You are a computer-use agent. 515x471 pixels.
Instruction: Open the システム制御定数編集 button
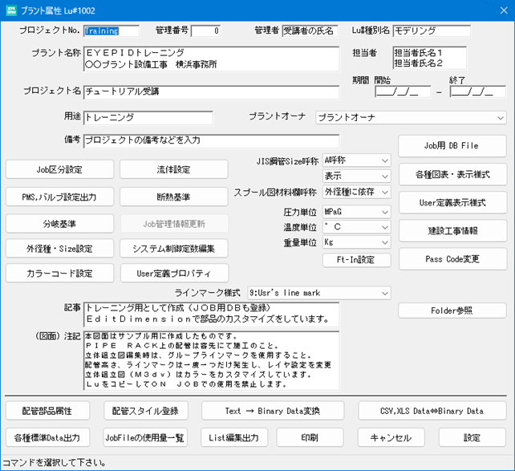click(174, 249)
